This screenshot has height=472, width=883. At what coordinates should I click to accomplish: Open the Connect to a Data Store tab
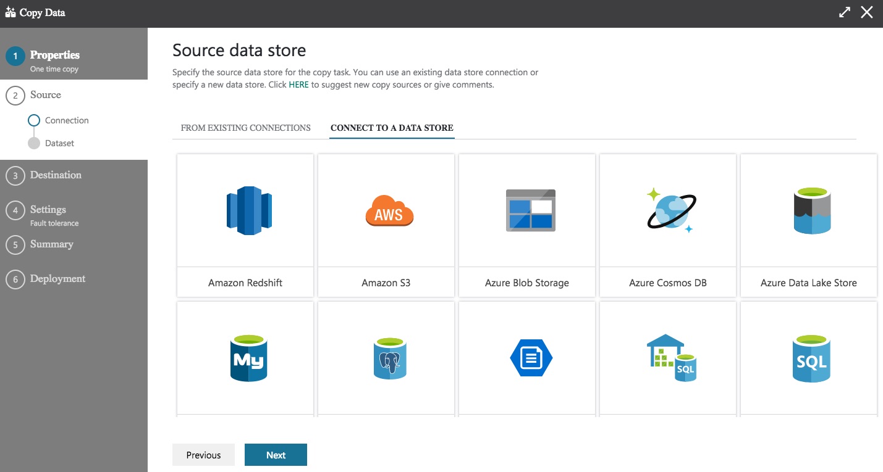(x=392, y=128)
